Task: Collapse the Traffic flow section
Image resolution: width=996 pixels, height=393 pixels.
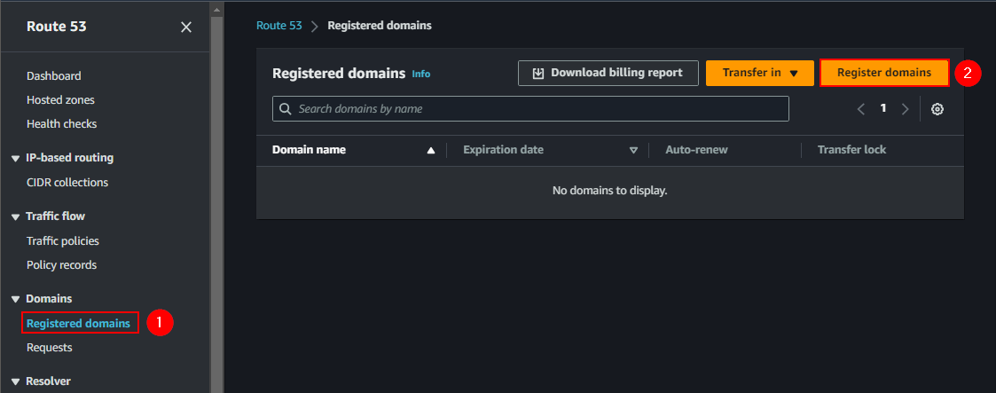Action: pos(15,217)
